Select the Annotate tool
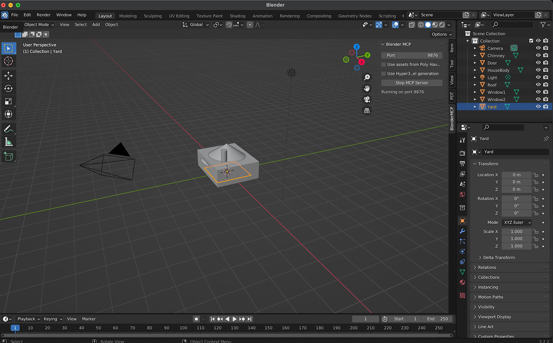 coord(8,129)
